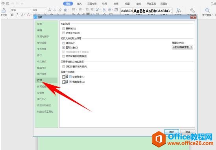Check the 奇数降序(S) checkbox
Screen dimensions: 216x150
tap(70, 77)
